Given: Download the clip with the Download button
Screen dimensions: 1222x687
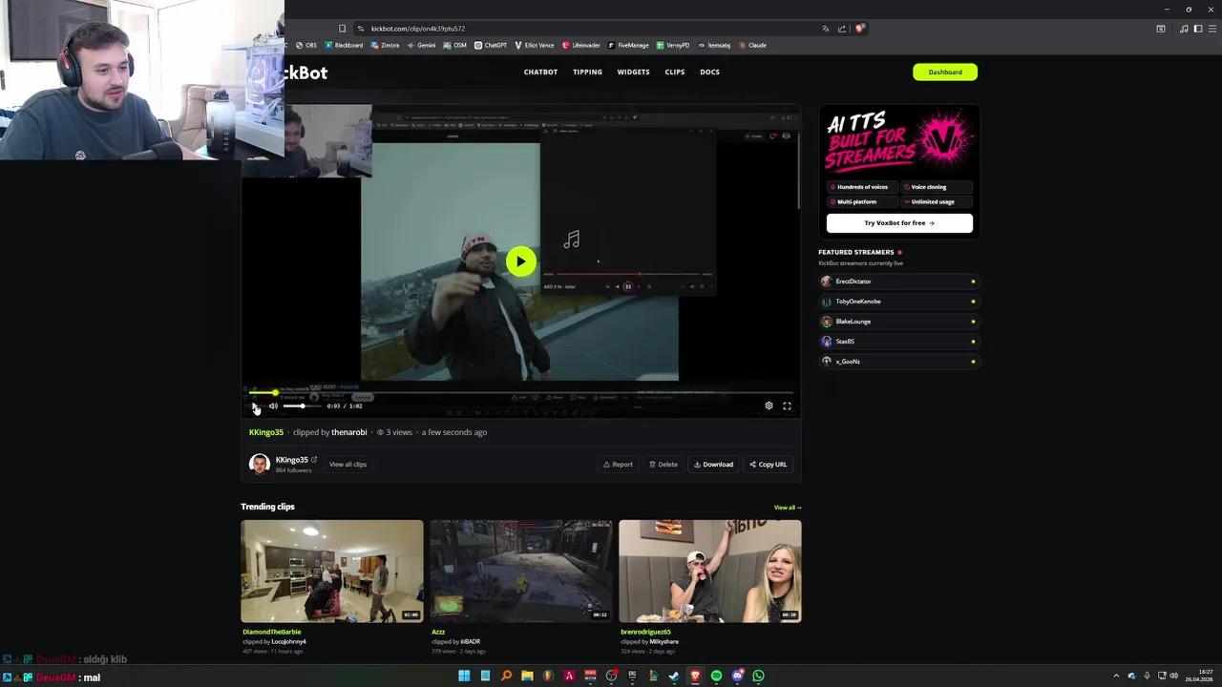Looking at the screenshot, I should click(x=713, y=465).
